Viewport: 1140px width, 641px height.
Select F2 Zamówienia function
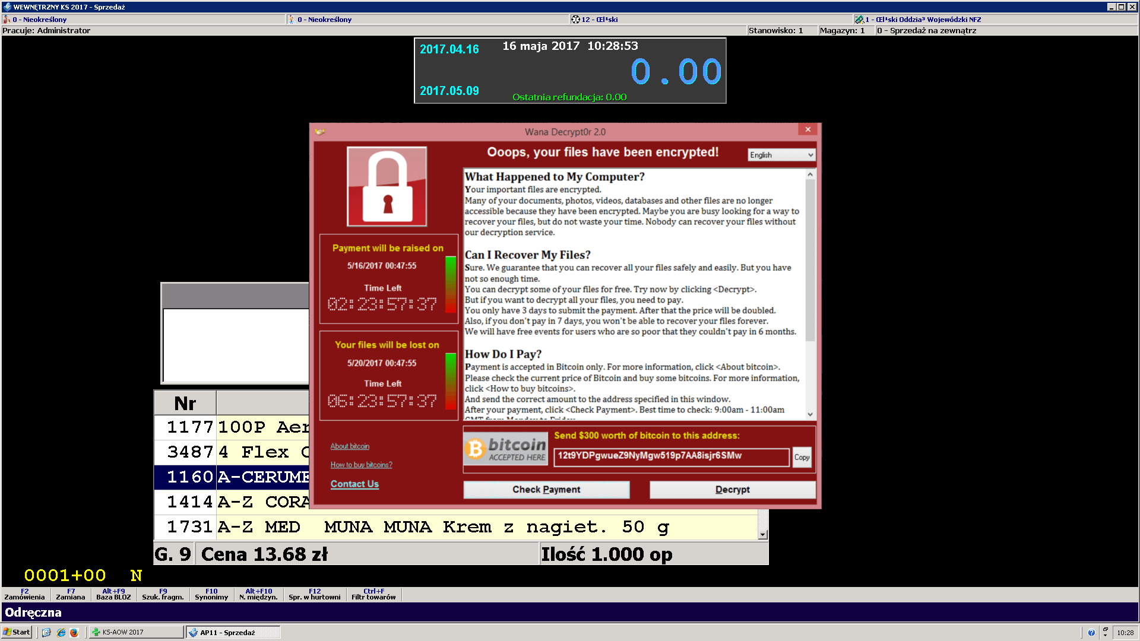coord(24,595)
